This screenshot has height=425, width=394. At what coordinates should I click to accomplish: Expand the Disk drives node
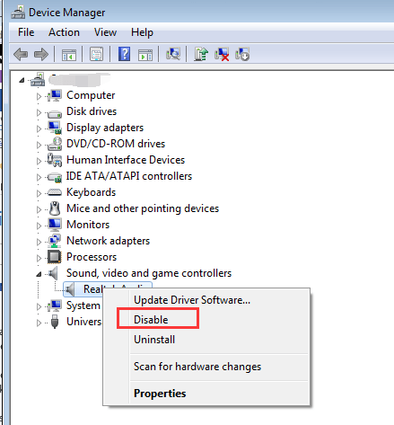[x=39, y=112]
